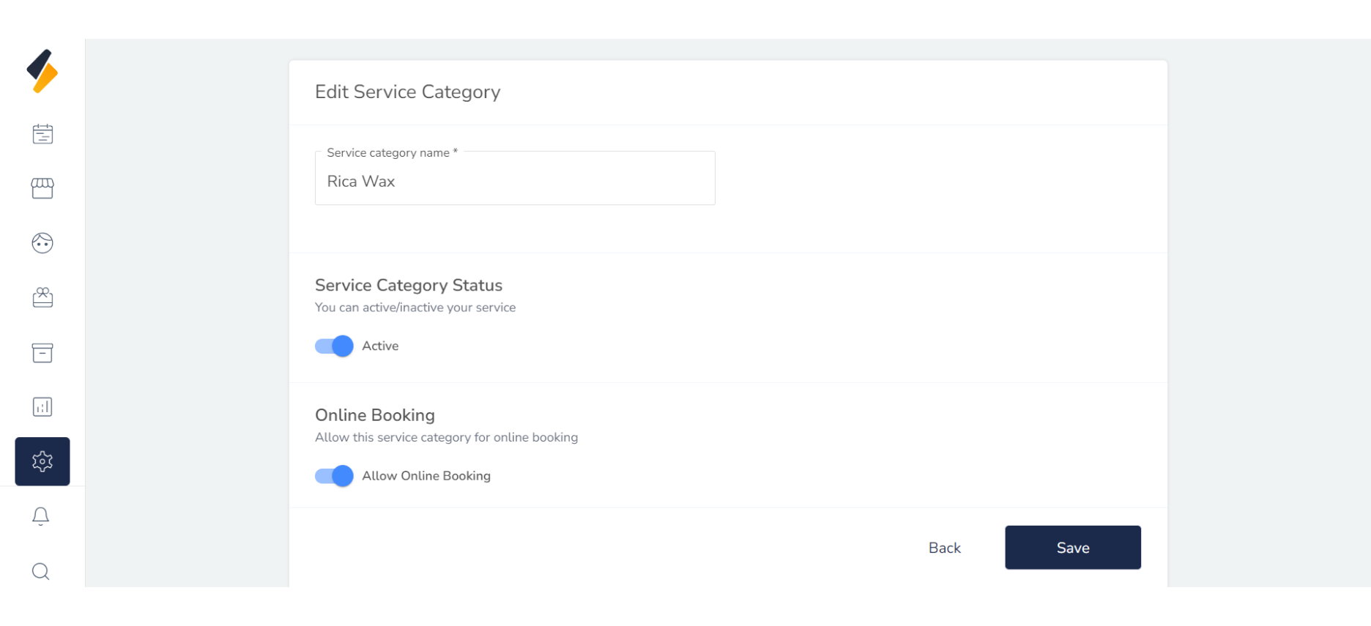Viewport: 1371px width, 626px height.
Task: Go back using the Back button
Action: click(944, 548)
